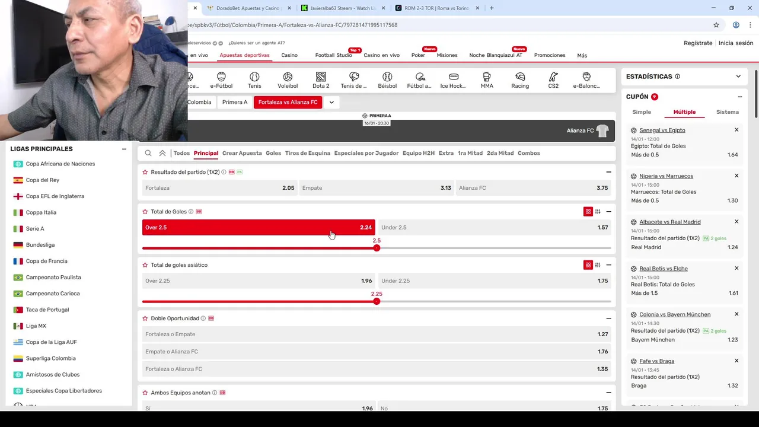Open the Promociones menu item
The image size is (759, 427).
tap(550, 55)
